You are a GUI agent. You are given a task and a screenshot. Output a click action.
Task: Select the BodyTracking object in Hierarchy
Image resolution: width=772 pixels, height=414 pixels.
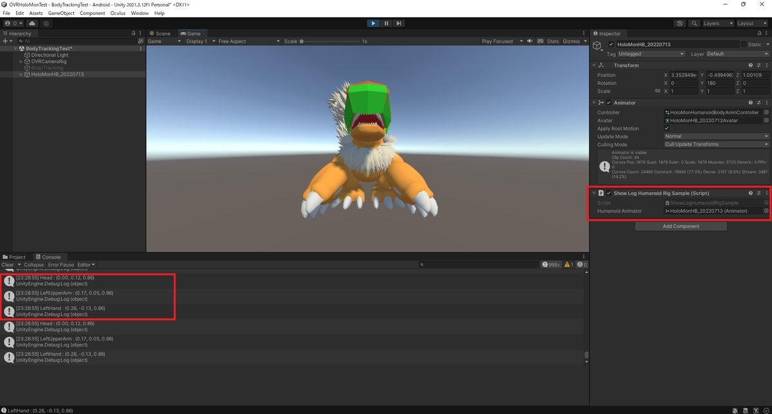47,68
